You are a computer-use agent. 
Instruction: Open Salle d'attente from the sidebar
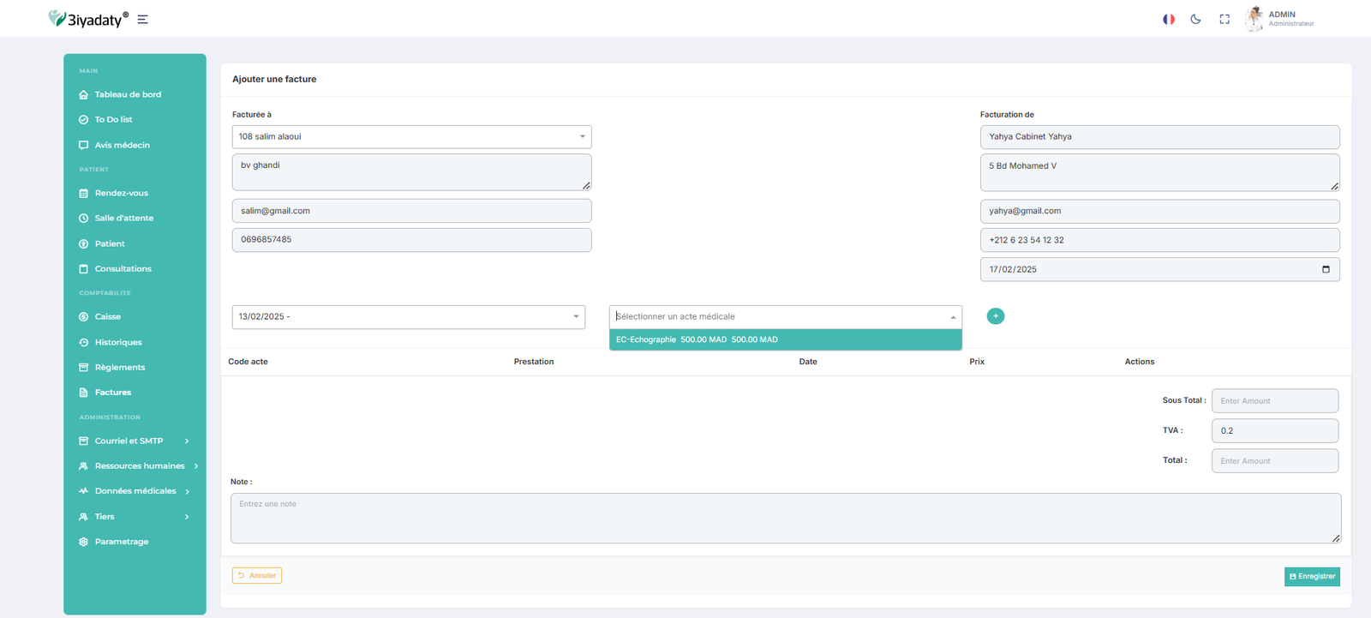point(123,218)
